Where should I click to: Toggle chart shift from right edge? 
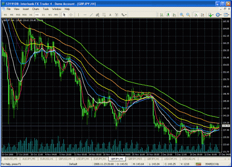pos(203,15)
